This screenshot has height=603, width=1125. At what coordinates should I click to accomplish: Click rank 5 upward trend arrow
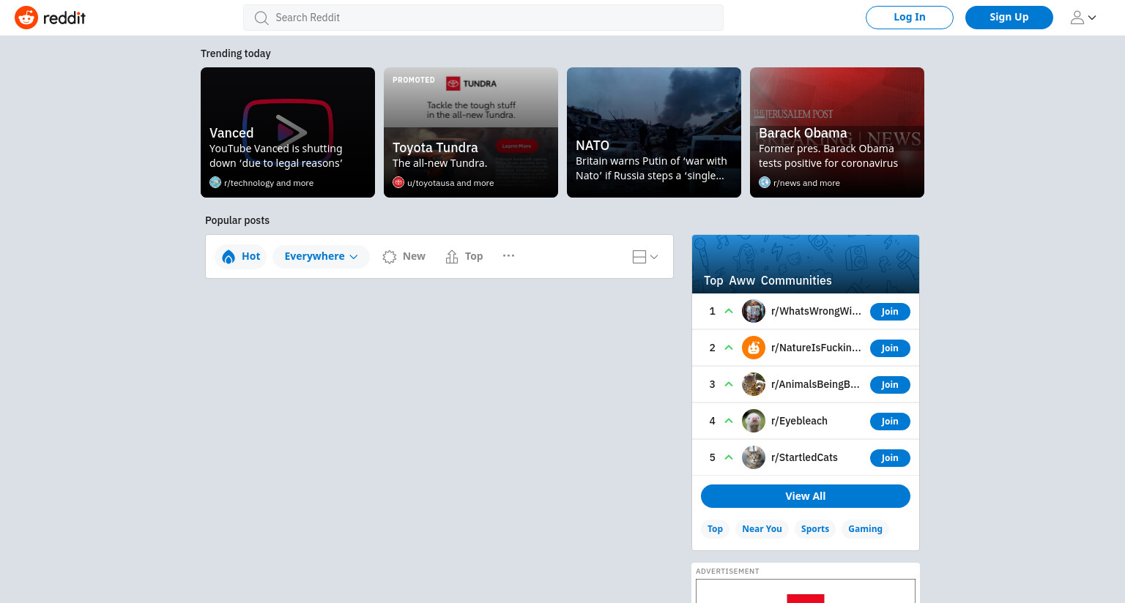[729, 457]
